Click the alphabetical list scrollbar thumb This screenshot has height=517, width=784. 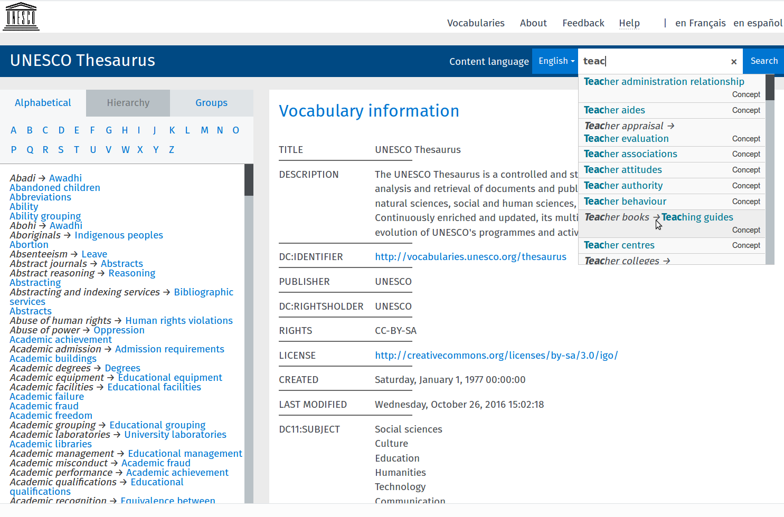pos(249,180)
